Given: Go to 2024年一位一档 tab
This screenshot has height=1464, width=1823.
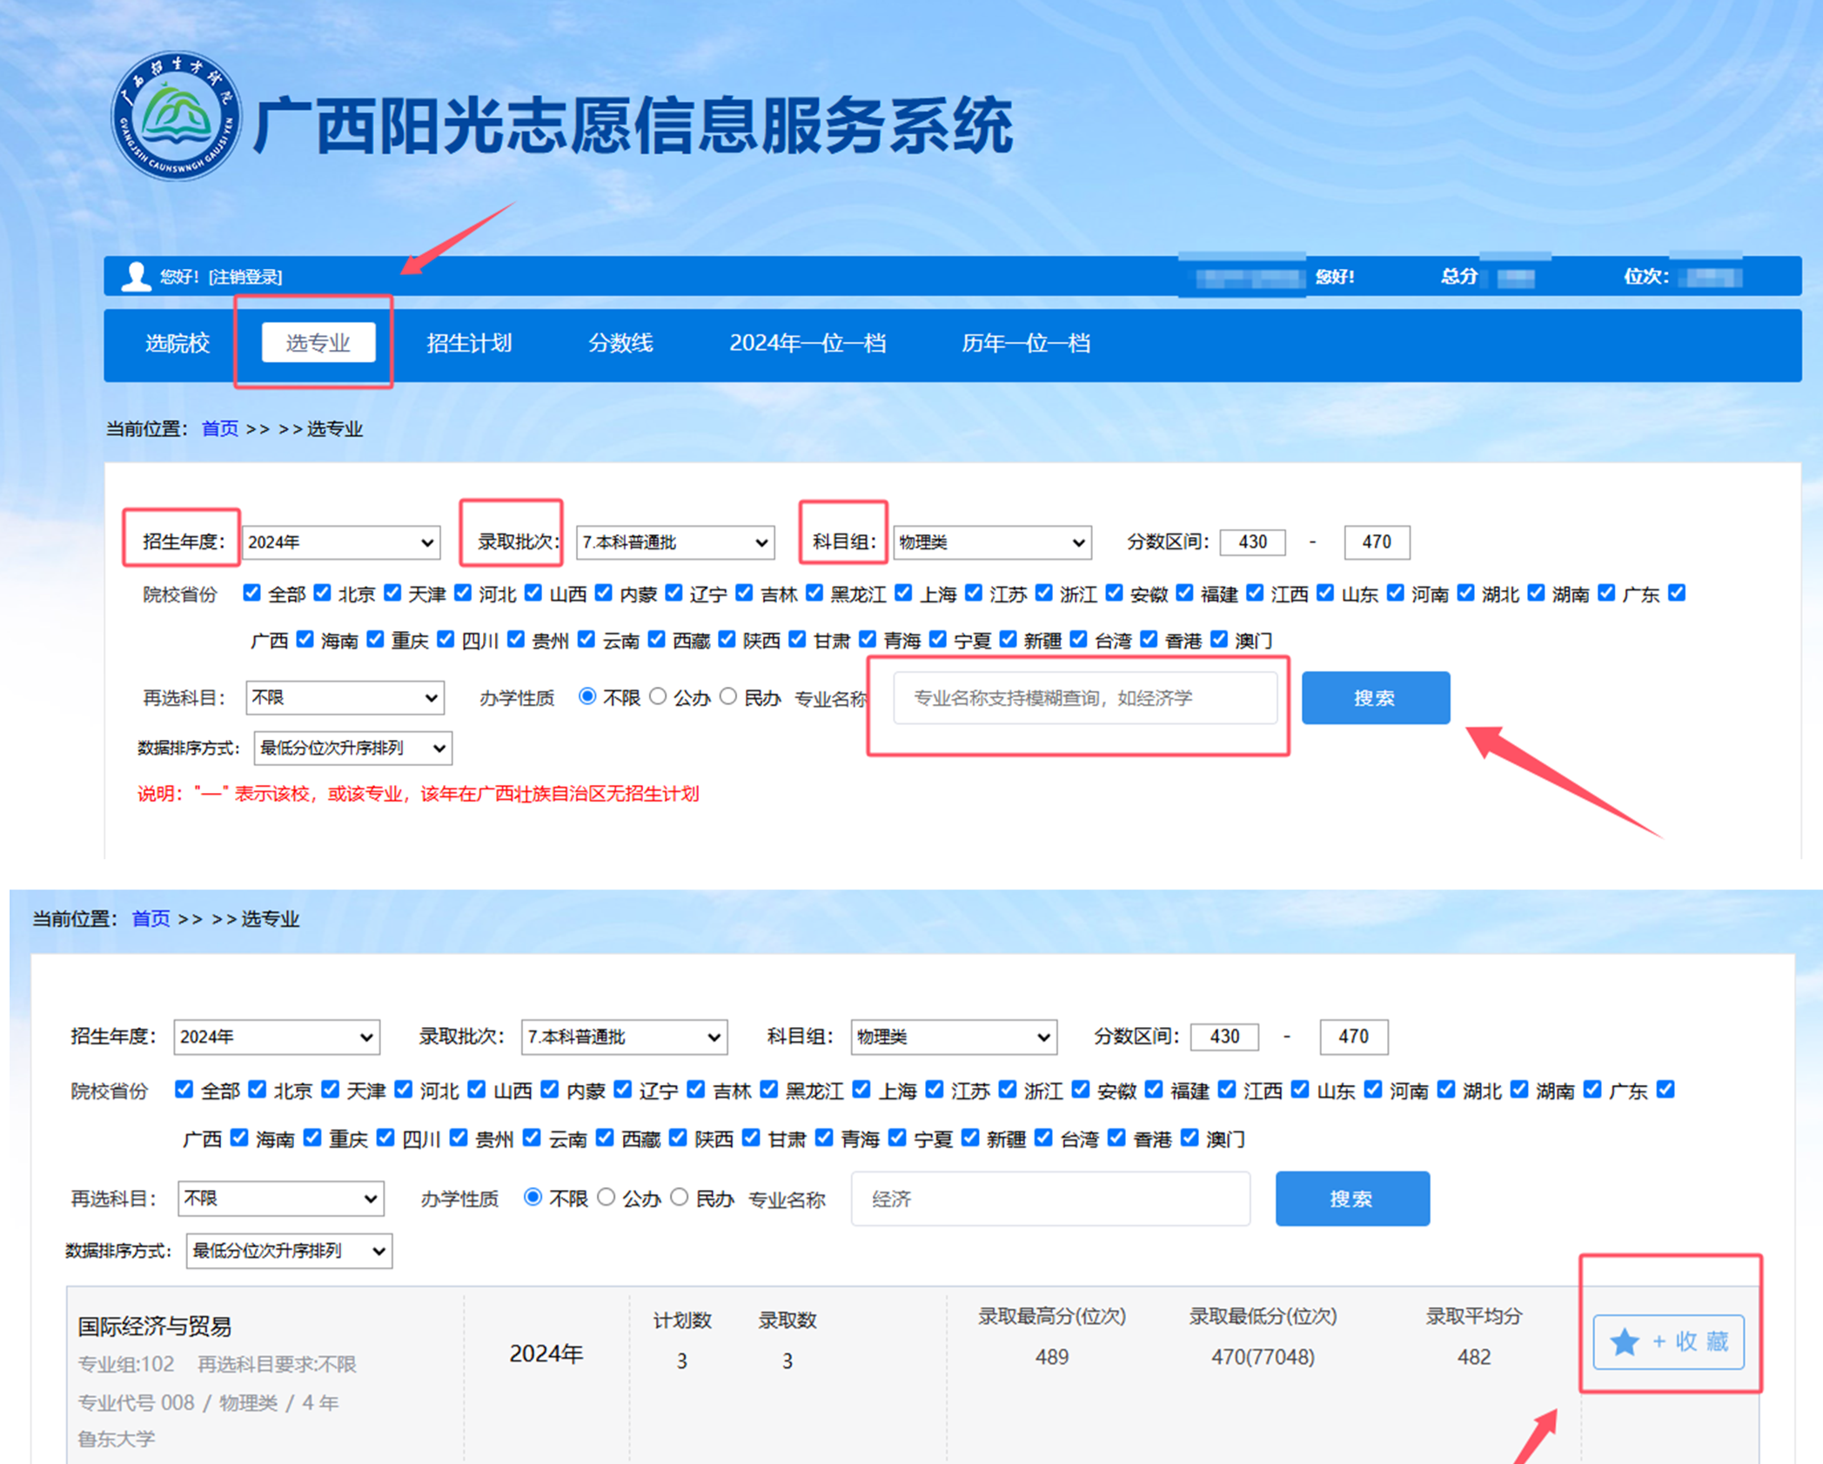Looking at the screenshot, I should point(807,343).
